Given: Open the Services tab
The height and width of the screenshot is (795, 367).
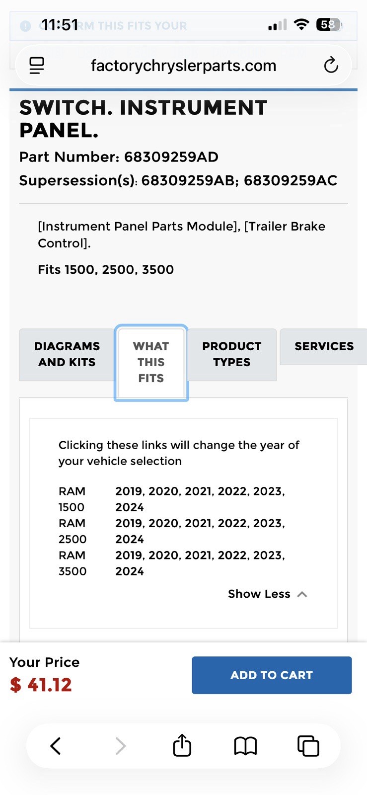Looking at the screenshot, I should [324, 346].
